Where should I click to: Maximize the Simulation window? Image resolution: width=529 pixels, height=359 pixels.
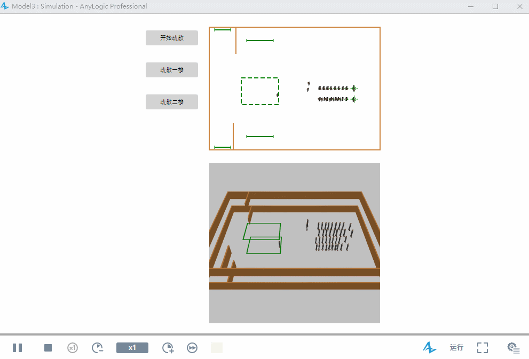[495, 6]
